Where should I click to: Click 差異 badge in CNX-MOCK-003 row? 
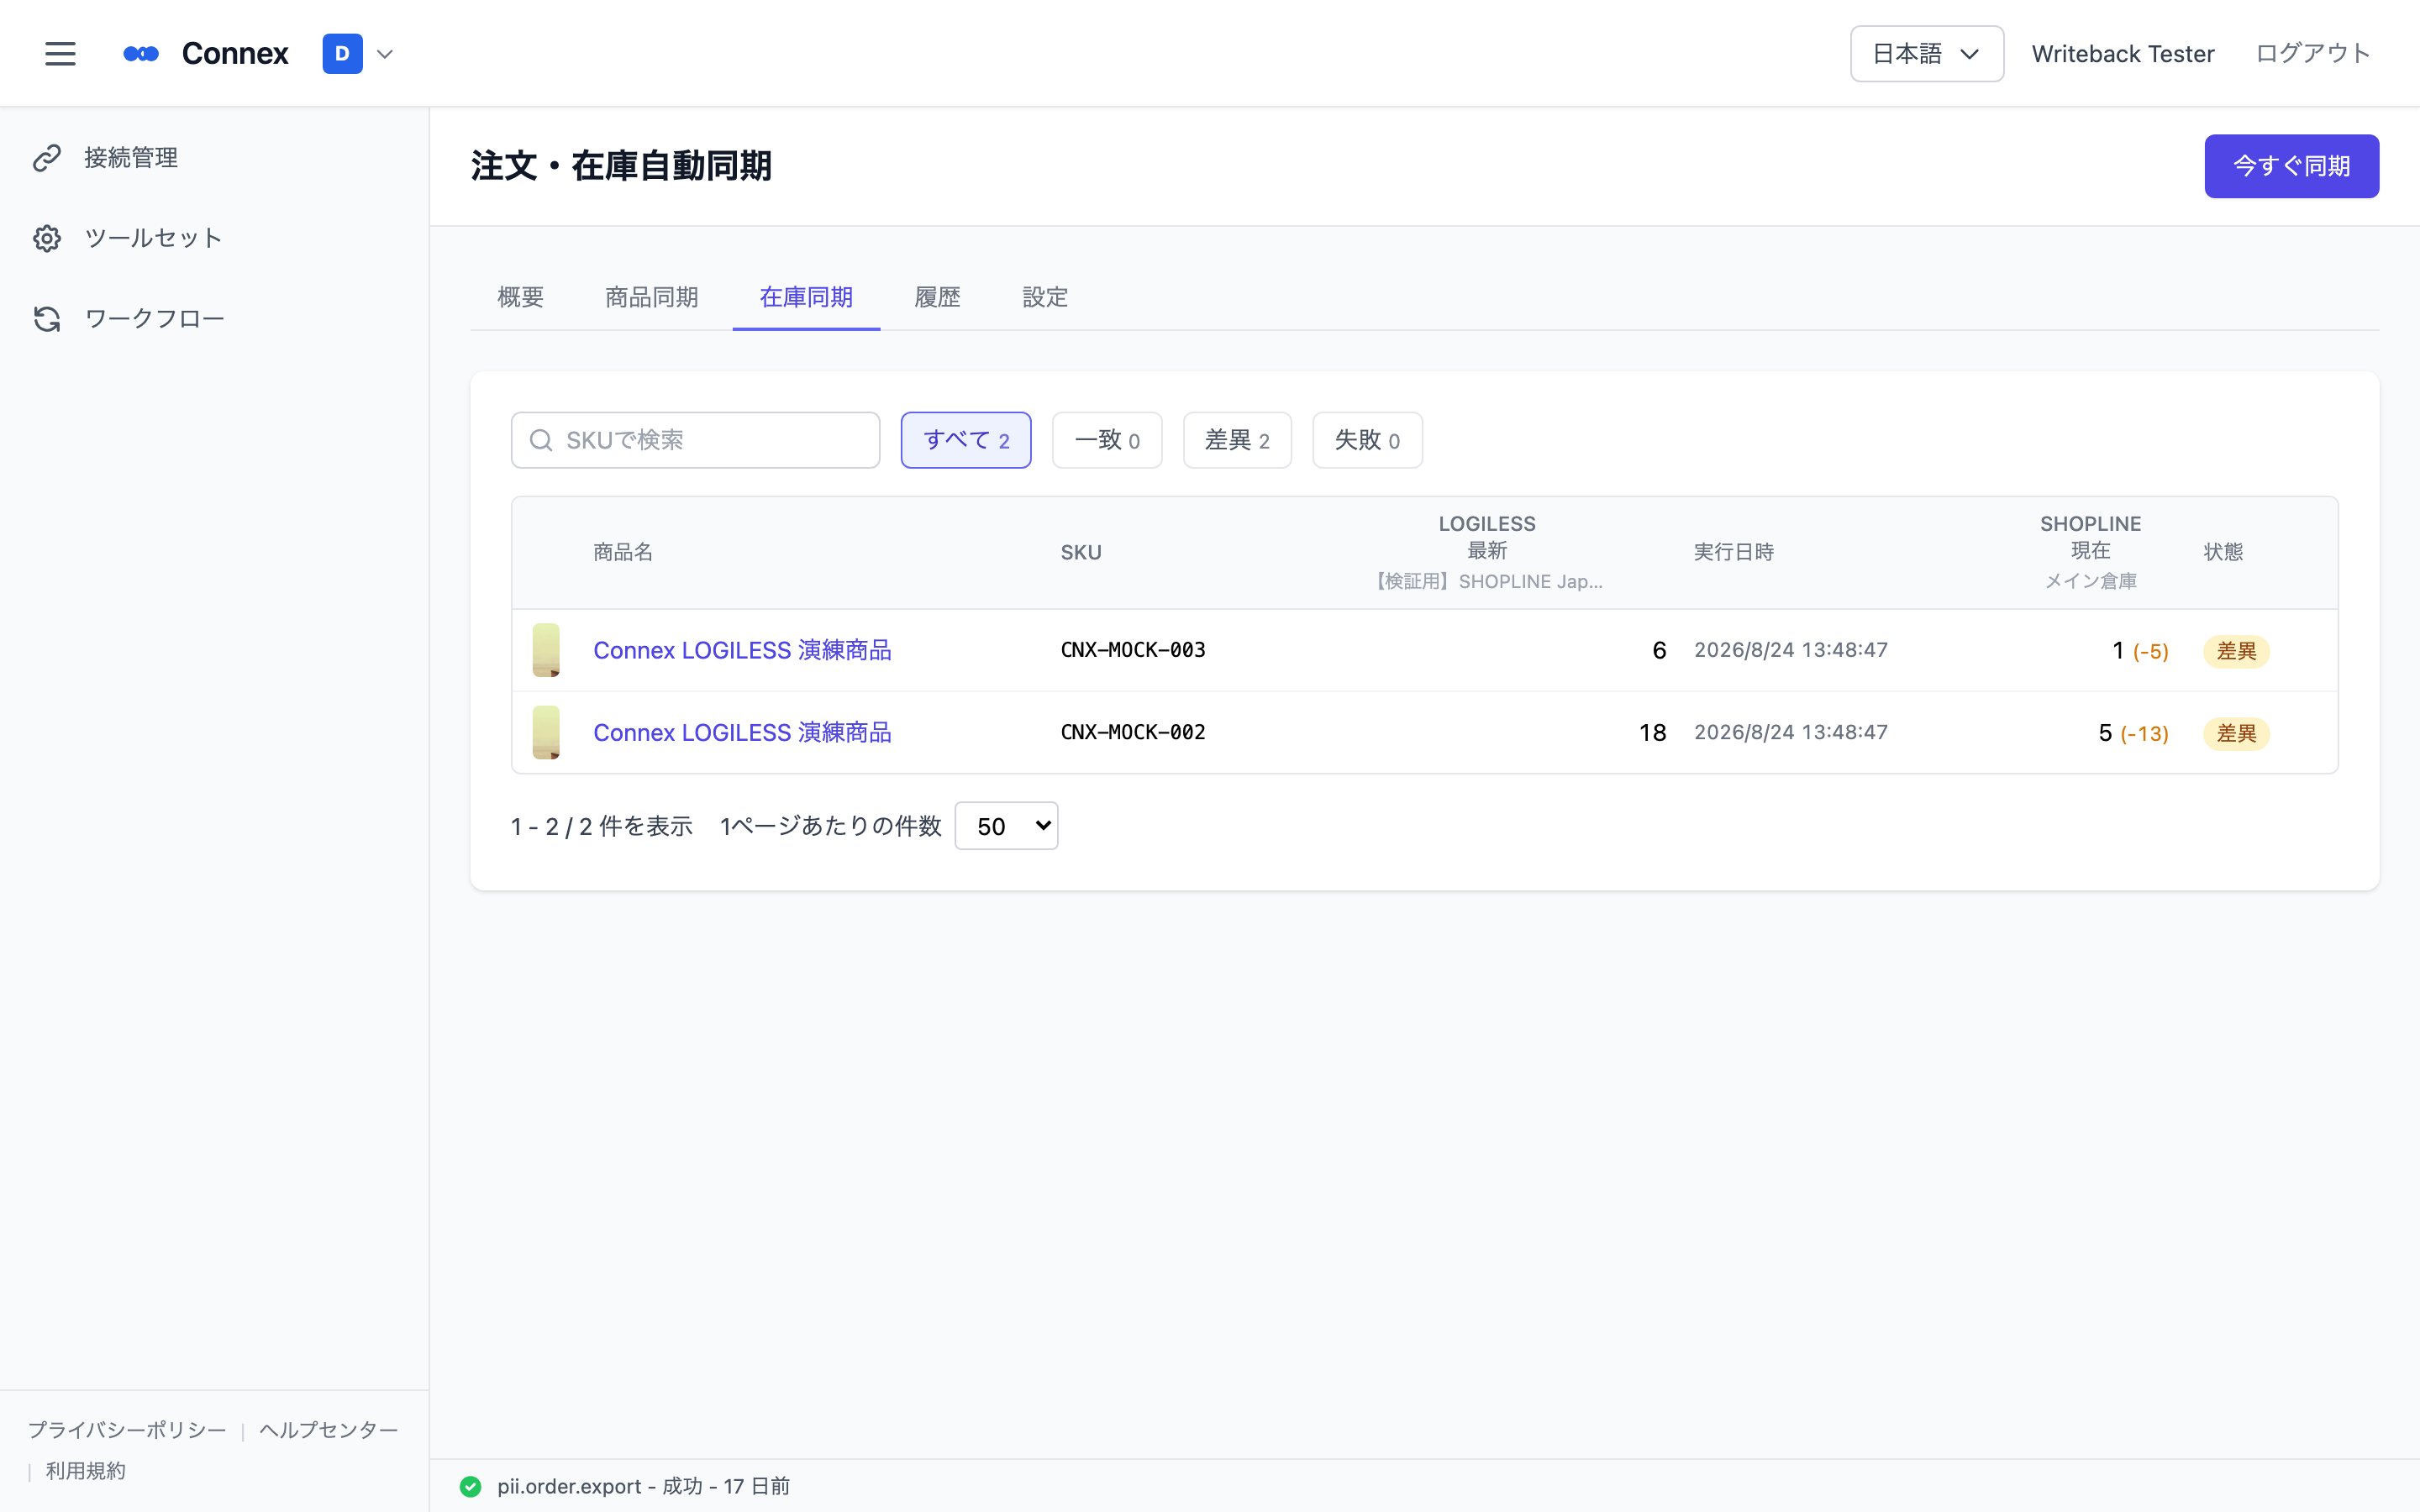[x=2236, y=651]
